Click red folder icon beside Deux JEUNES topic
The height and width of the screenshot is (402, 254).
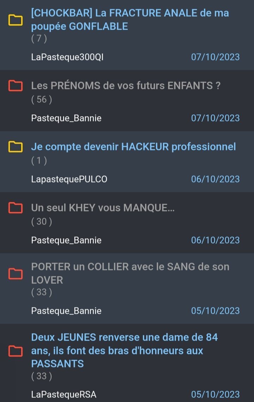pos(16,351)
